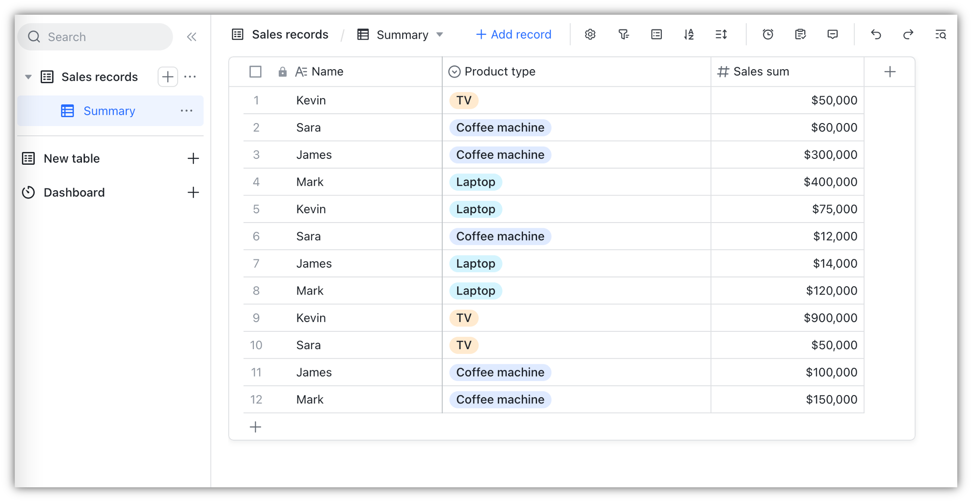This screenshot has height=502, width=972.
Task: Redo the last action
Action: pos(908,34)
